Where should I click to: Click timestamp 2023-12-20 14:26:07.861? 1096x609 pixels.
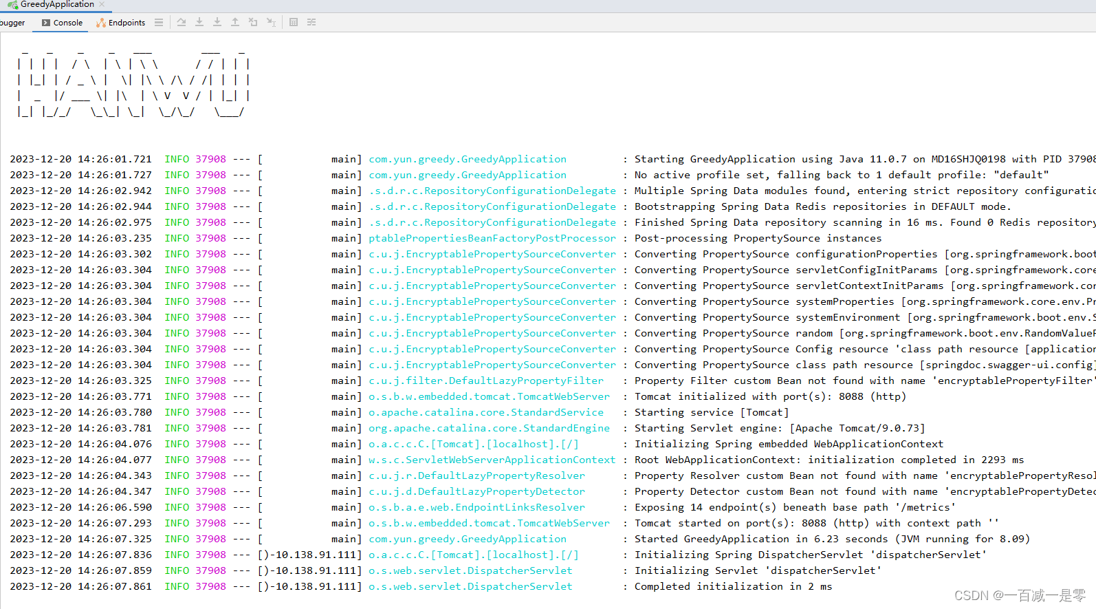pyautogui.click(x=80, y=586)
